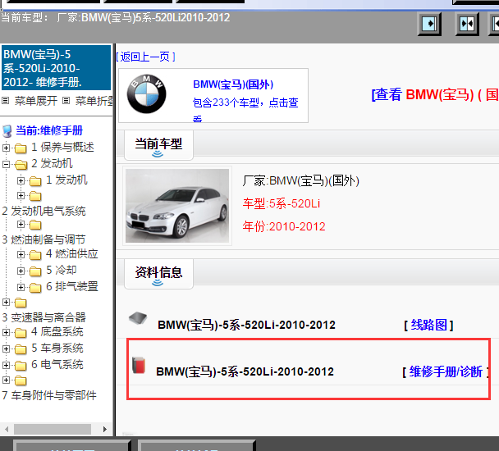Click the 查看 BMW(宝马) red header link
499x451 pixels.
coord(435,95)
